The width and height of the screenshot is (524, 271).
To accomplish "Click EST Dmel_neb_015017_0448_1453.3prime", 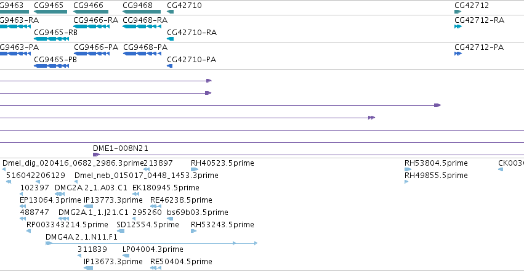I will coord(76,182).
